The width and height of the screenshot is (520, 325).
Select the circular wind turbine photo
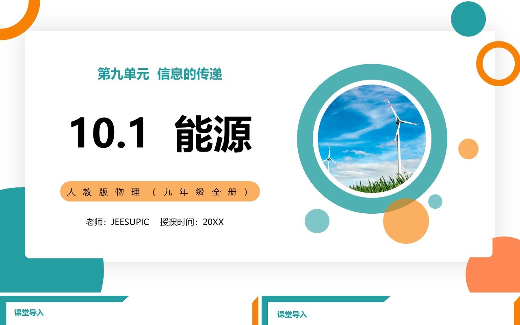[x=372, y=139]
